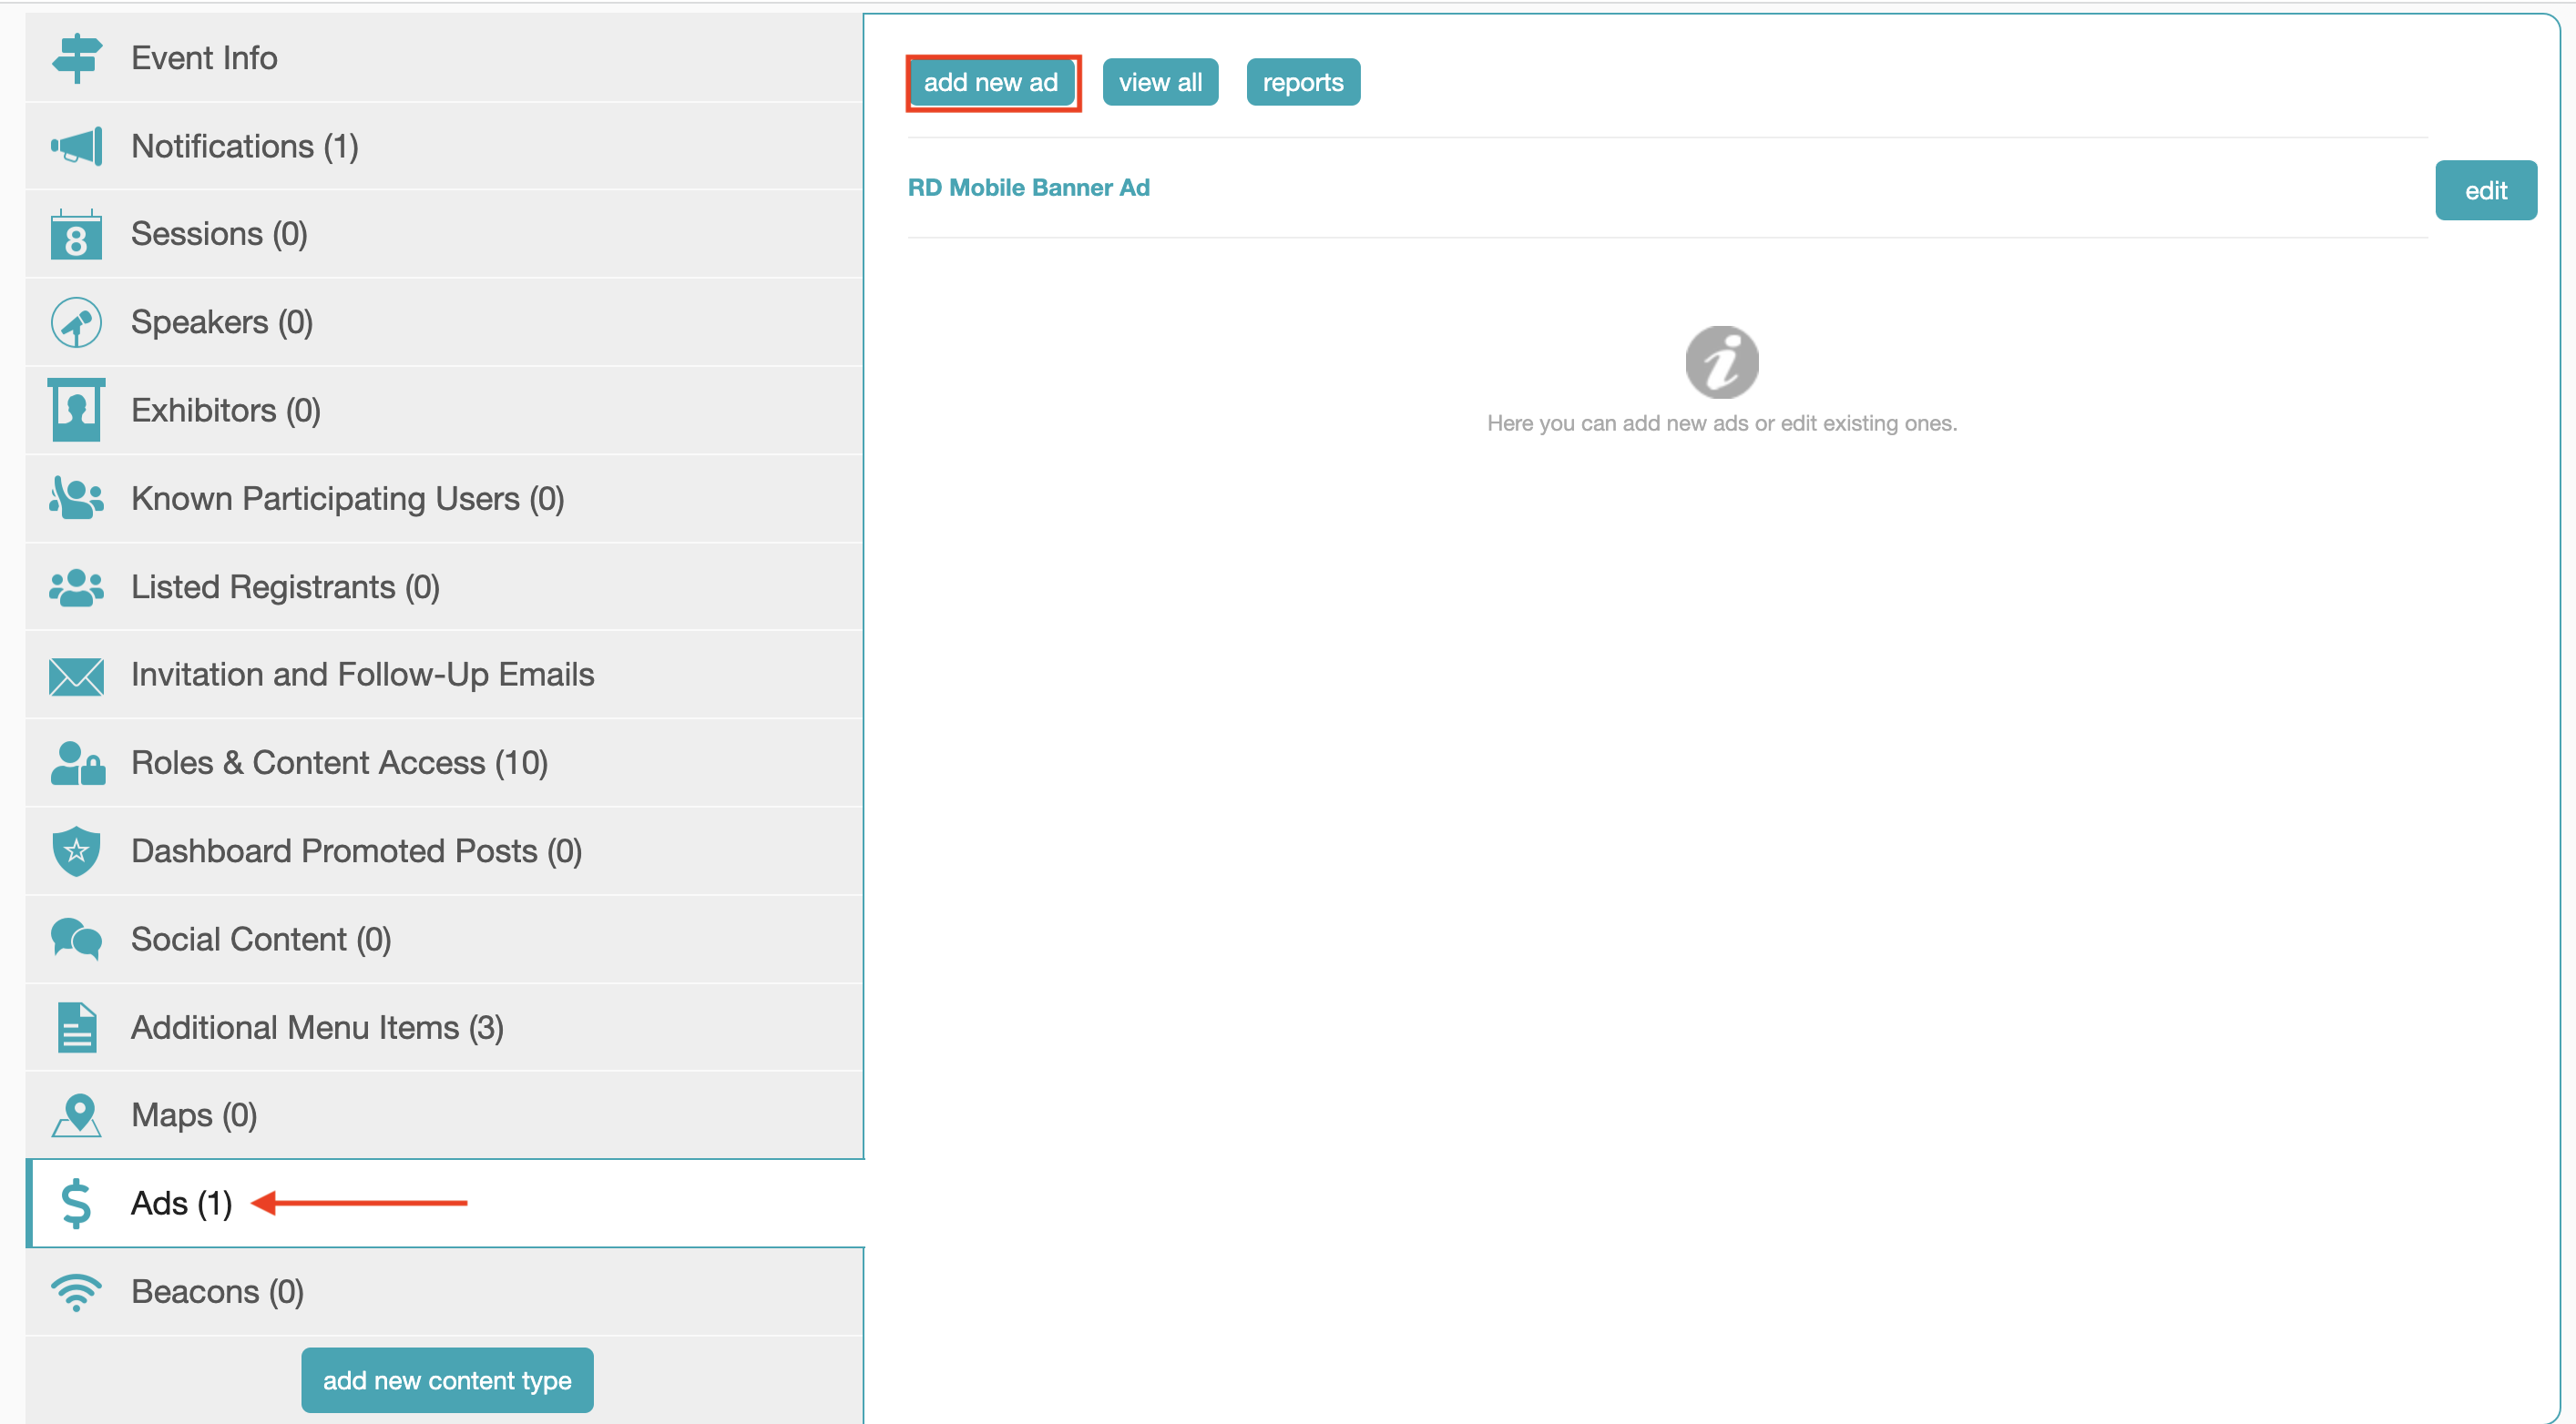Open RD Mobile Banner Ad link
This screenshot has width=2576, height=1424.
pos(1028,188)
